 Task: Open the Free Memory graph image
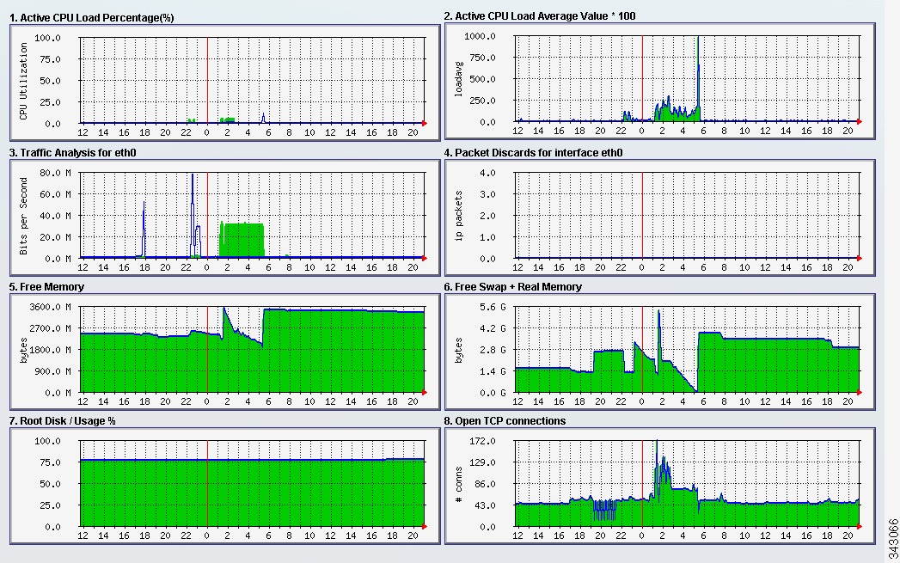click(225, 352)
